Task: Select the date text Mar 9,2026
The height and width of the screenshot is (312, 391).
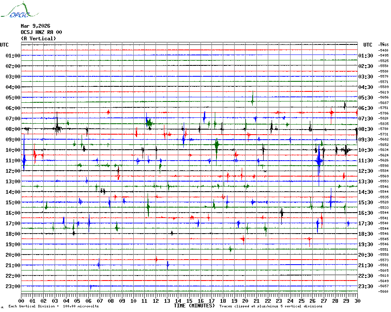Action: 35,26
